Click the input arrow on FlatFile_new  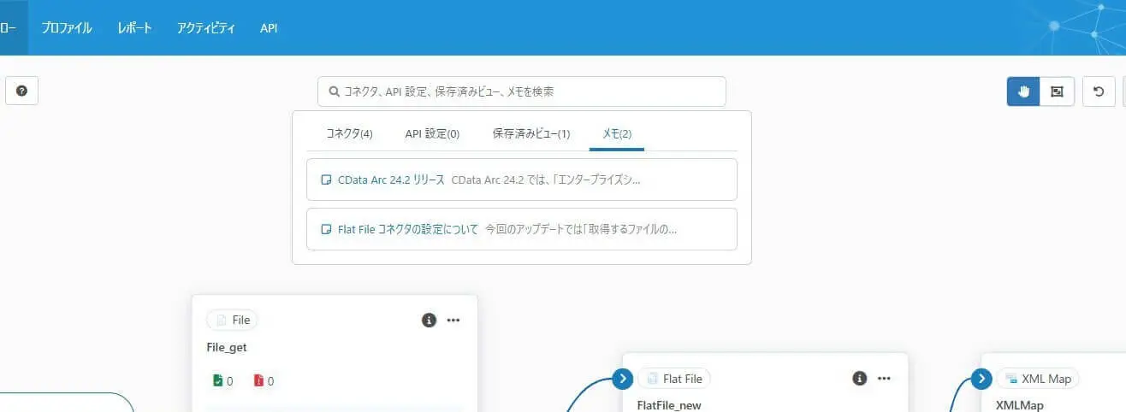[623, 379]
